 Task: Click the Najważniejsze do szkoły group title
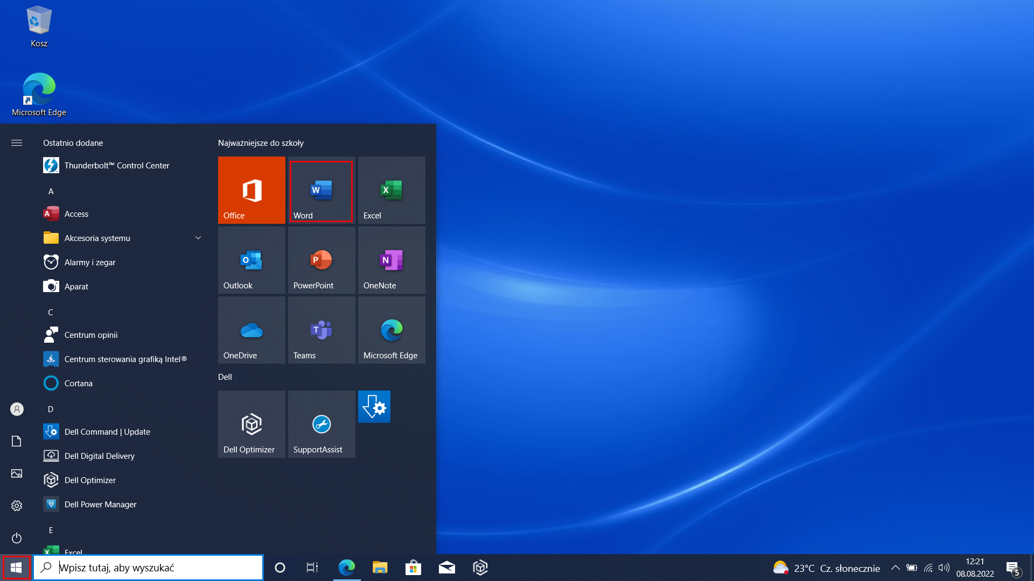(261, 143)
